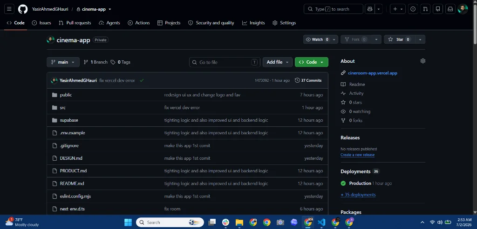The image size is (477, 229).
Task: Open the repository Settings tab
Action: coord(284,23)
